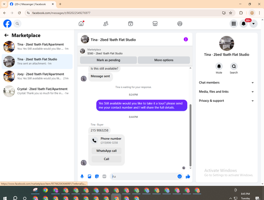The width and height of the screenshot is (264, 200).
Task: Open the Chrome three-dot menu
Action: pyautogui.click(x=259, y=13)
